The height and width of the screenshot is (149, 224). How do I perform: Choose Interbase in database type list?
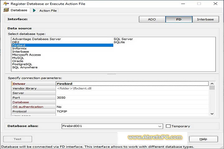(21, 52)
